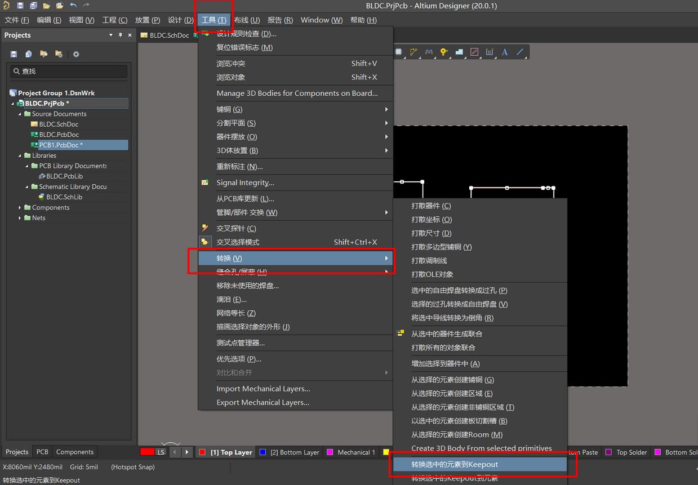Switch to the PCB panel tab
The height and width of the screenshot is (485, 698).
[x=42, y=452]
